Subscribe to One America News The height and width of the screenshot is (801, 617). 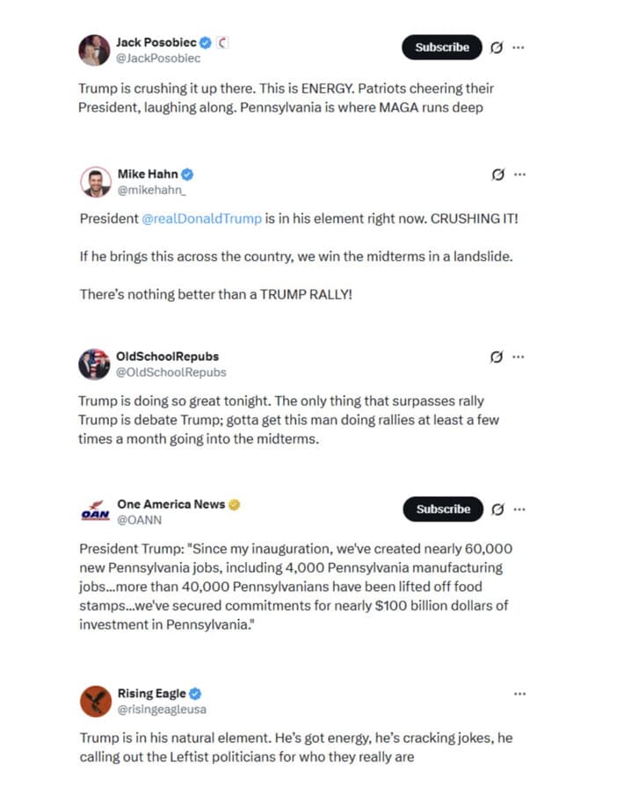coord(442,509)
